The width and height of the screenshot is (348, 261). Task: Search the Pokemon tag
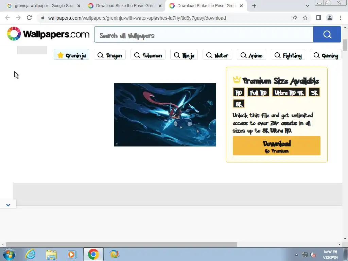pos(148,55)
